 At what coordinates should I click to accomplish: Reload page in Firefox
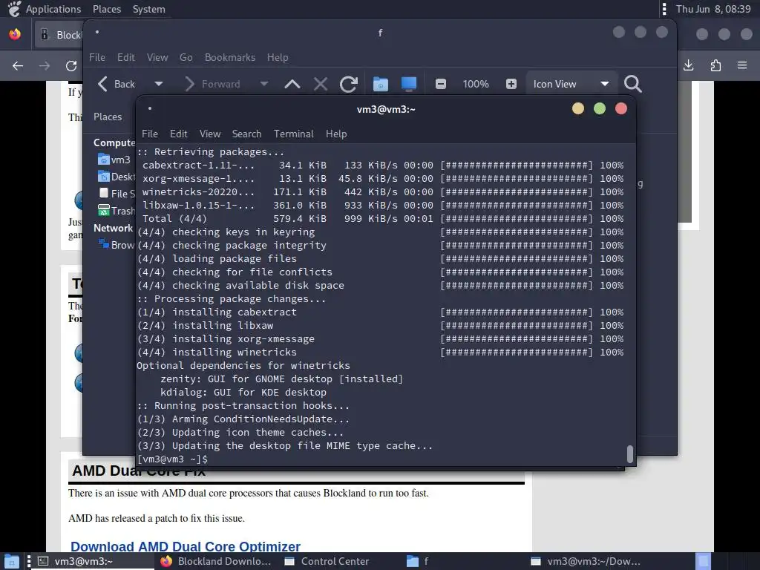click(71, 65)
